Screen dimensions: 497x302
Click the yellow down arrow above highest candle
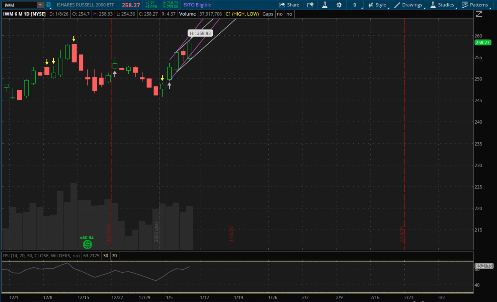click(74, 39)
